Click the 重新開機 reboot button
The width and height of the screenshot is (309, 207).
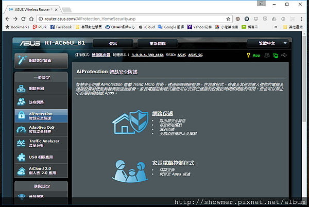pyautogui.click(x=158, y=43)
